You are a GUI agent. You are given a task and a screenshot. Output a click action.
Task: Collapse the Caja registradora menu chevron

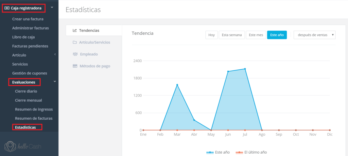pos(52,7)
